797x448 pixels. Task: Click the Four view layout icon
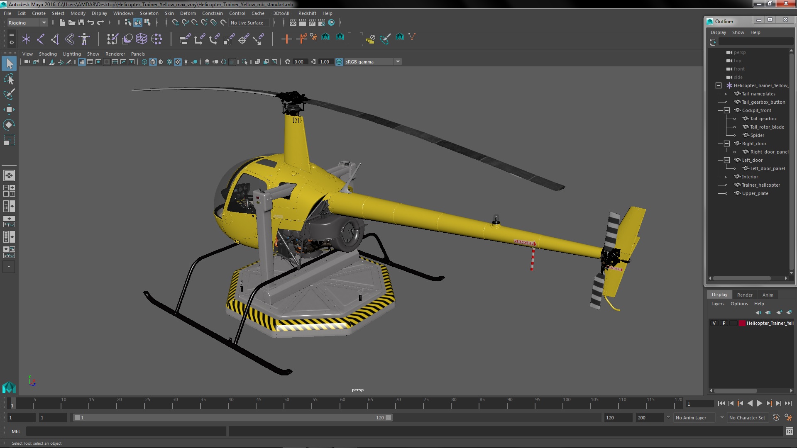9,191
